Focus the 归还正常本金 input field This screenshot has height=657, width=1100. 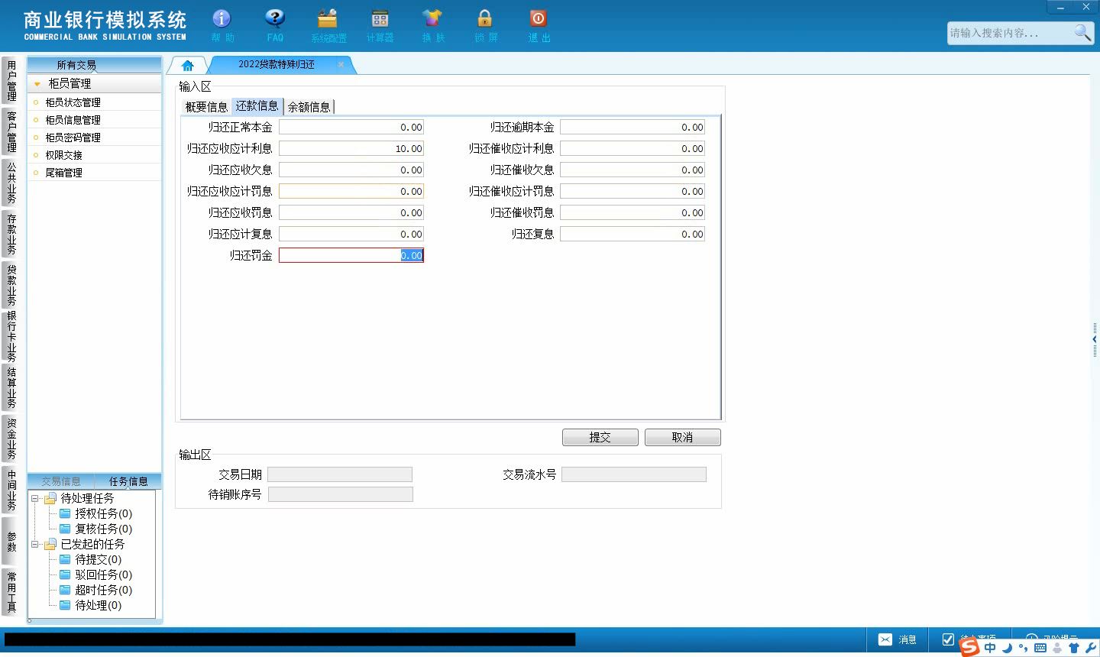(x=351, y=127)
